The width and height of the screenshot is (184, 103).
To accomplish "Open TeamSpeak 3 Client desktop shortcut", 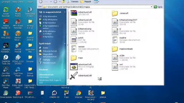I will point(30,12).
